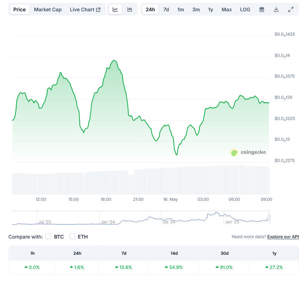Screen dimensions: 299x283
Task: Click the CoinGecko logo watermark
Action: [x=248, y=152]
